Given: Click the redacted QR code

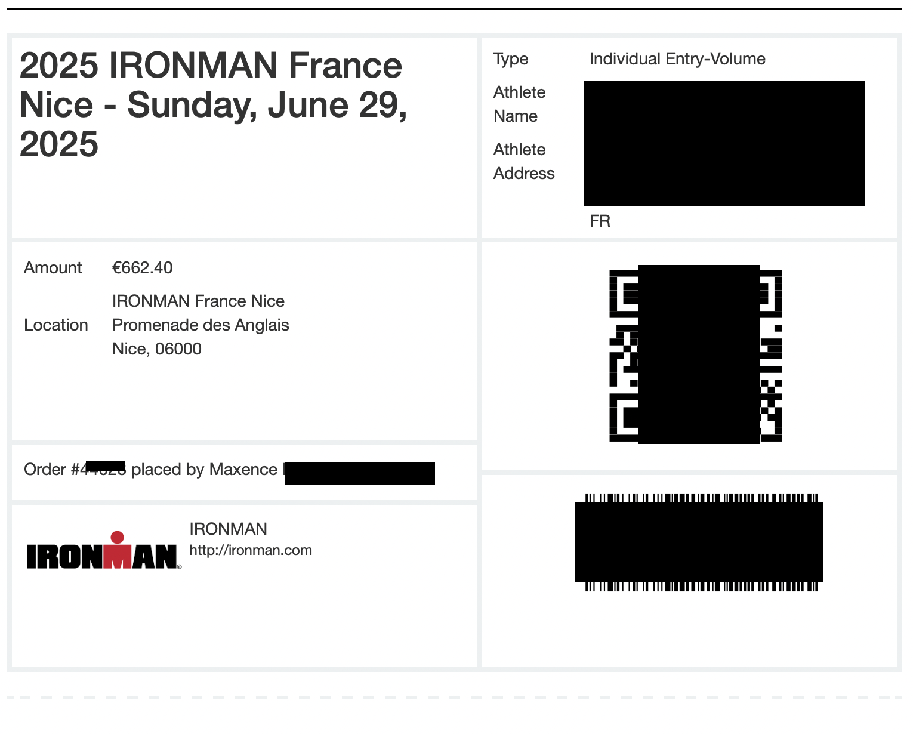Looking at the screenshot, I should pos(696,354).
